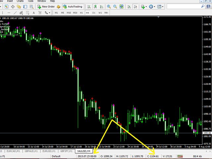Click the 1083.66 price label on the price scale
Screen dimensions: 212x159
(207, 133)
